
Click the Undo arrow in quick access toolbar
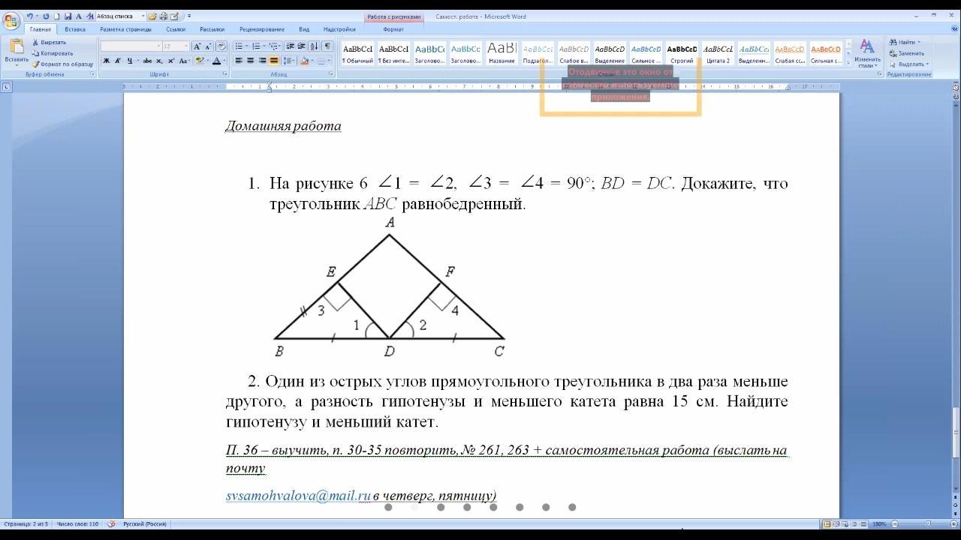[x=29, y=16]
